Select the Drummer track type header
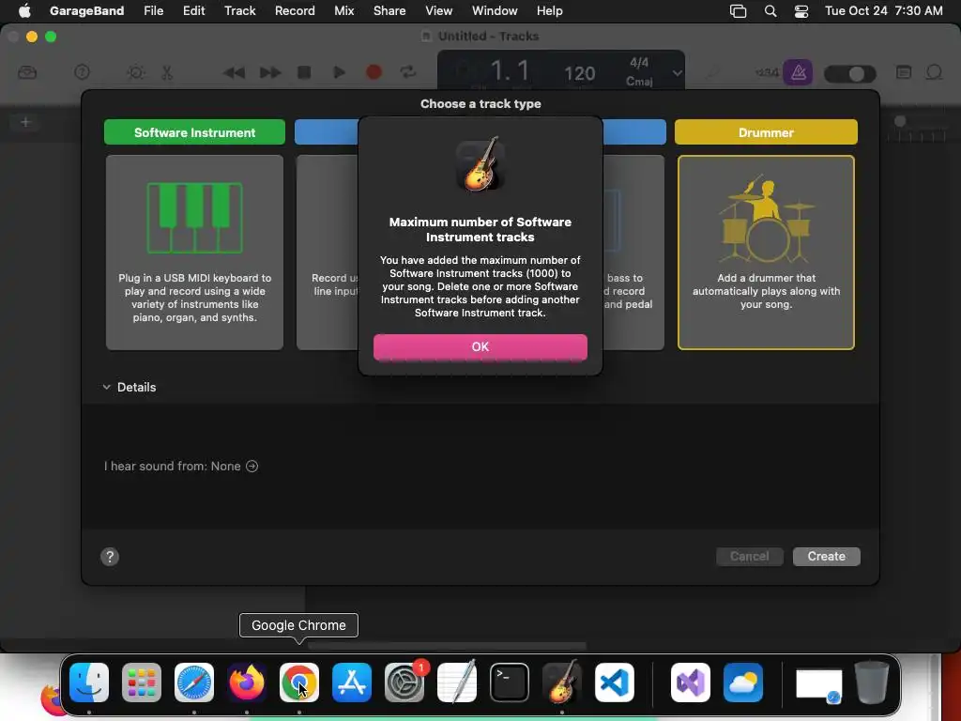 [x=766, y=132]
